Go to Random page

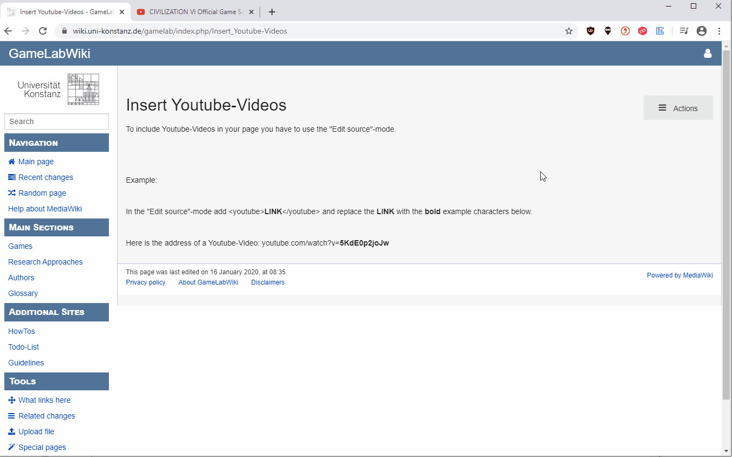(42, 193)
